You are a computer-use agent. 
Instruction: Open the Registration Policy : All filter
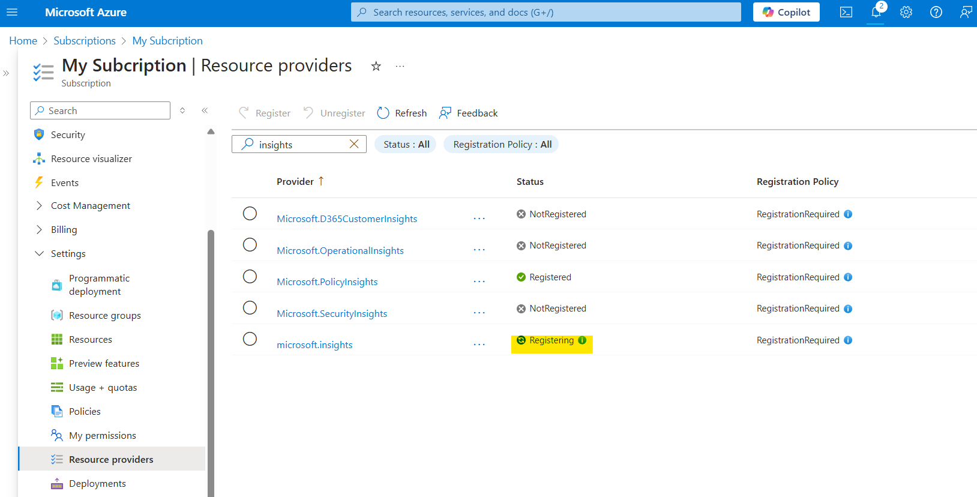(502, 144)
